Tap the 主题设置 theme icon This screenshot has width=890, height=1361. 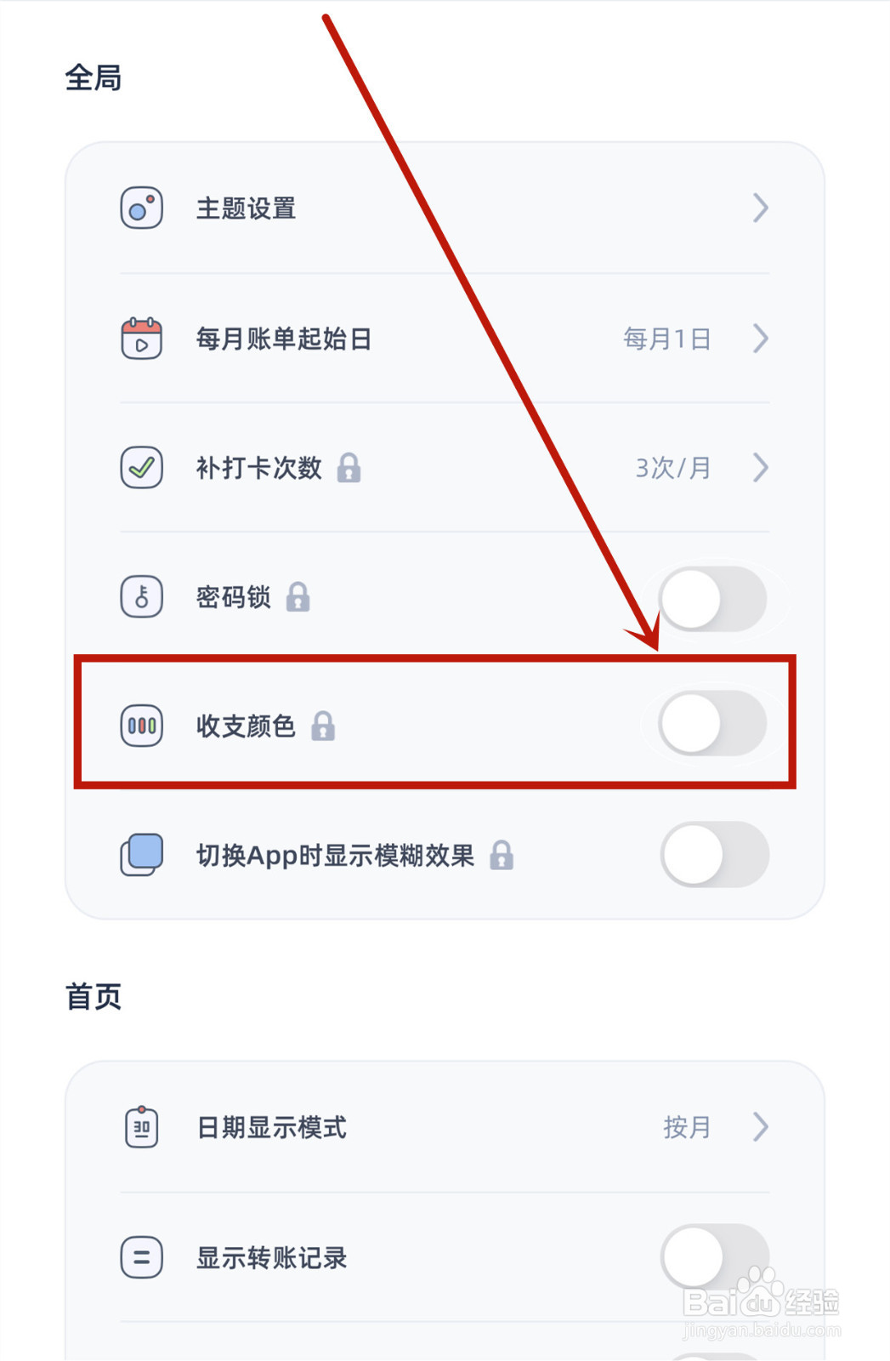tap(141, 208)
